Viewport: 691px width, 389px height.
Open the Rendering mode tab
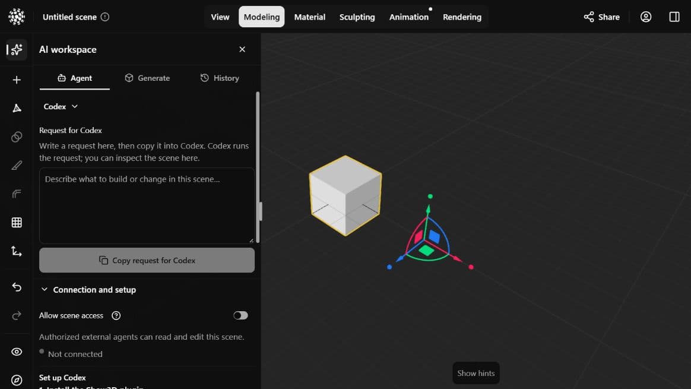462,17
